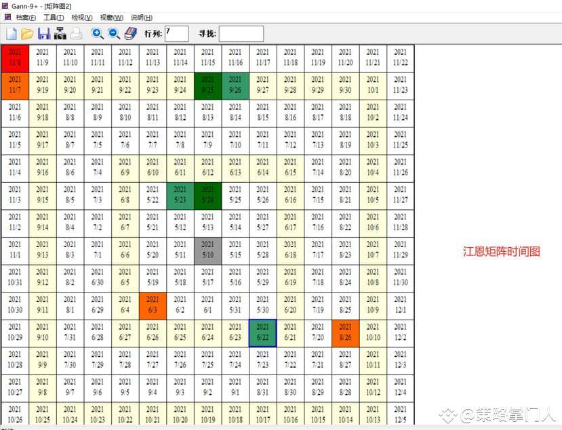The image size is (562, 430).
Task: Zoom out with the minus magnifier
Action: [114, 34]
